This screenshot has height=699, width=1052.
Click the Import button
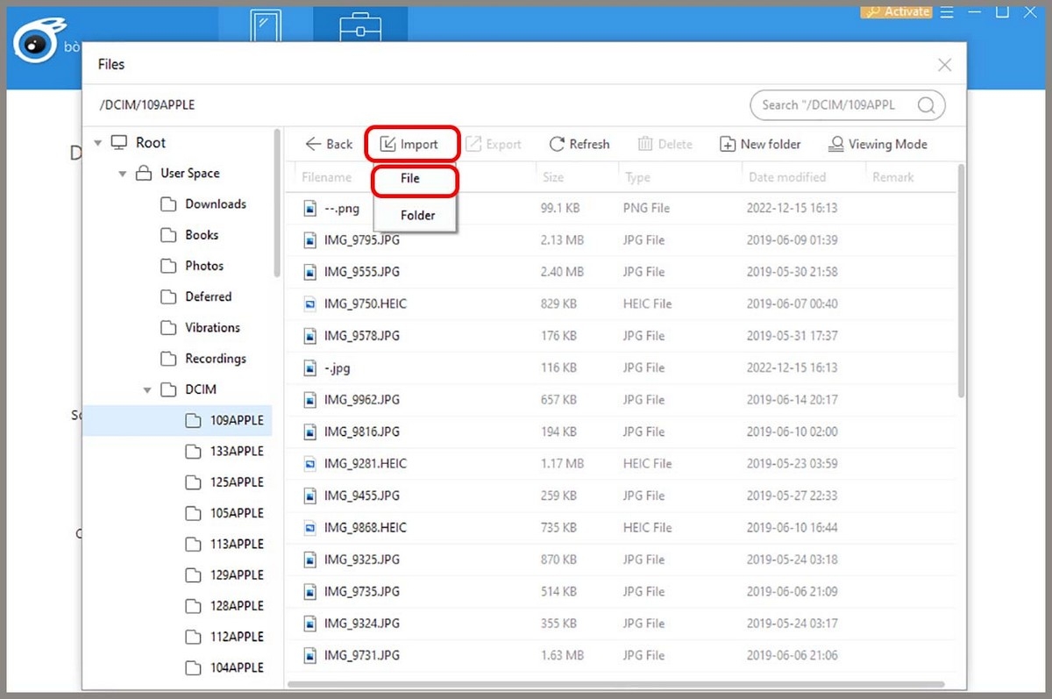point(409,144)
